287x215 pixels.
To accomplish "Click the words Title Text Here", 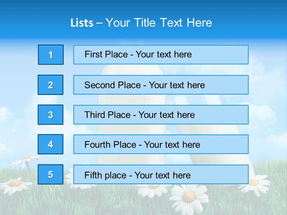I will point(173,23).
